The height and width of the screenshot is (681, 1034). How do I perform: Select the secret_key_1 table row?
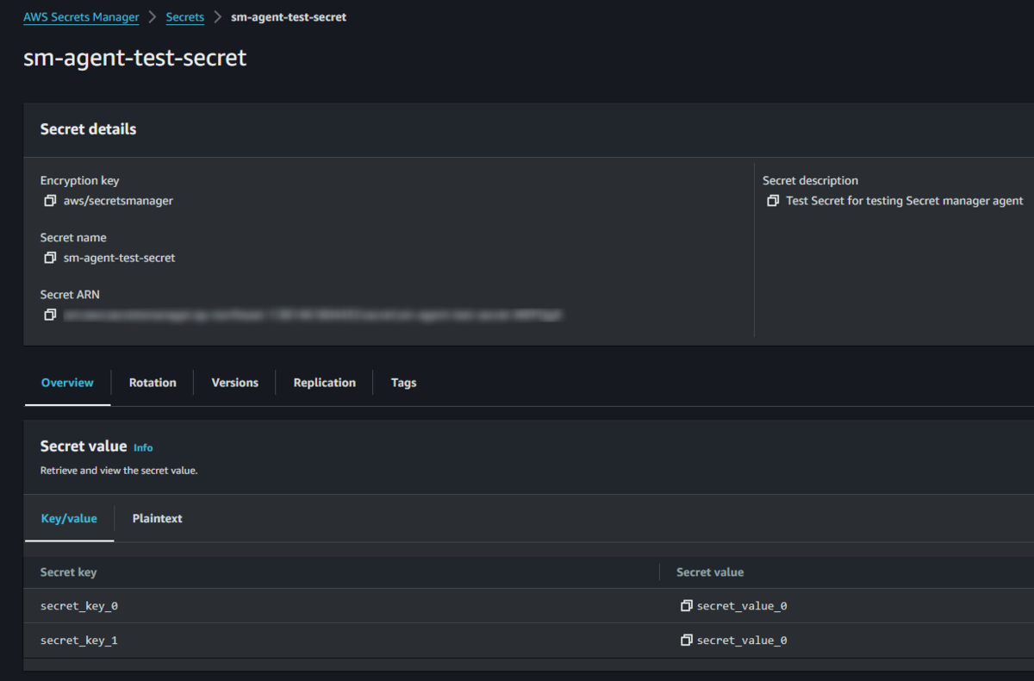345,640
